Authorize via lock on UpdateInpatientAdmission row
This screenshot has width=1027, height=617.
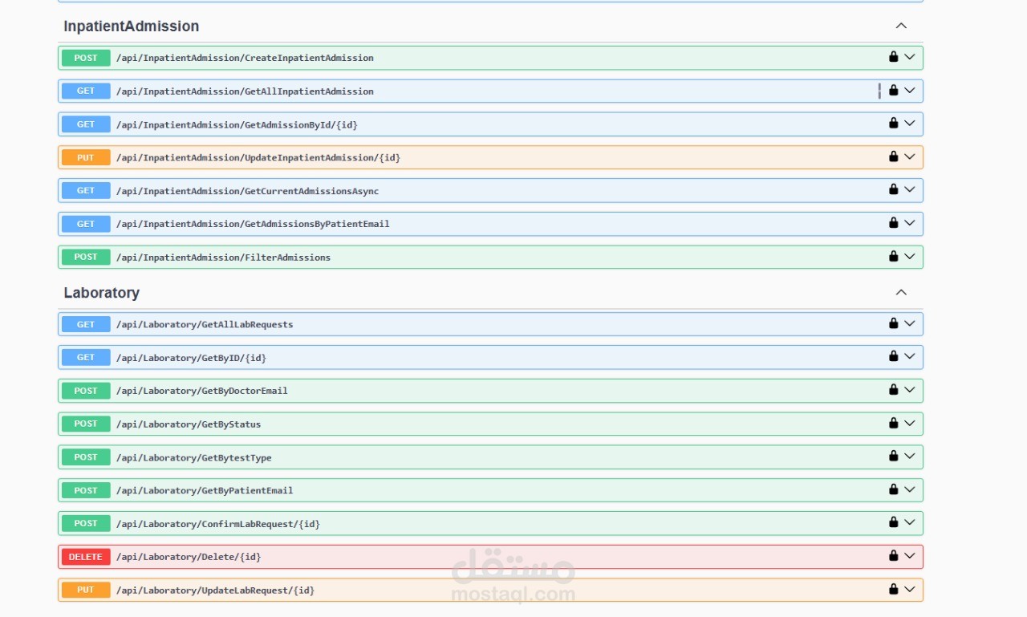pyautogui.click(x=893, y=156)
